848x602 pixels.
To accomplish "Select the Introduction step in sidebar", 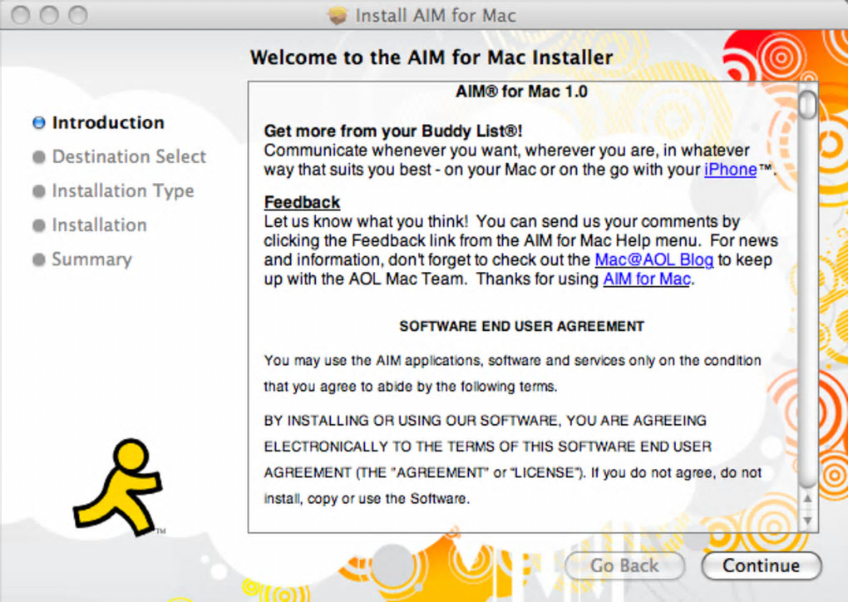I will [108, 123].
